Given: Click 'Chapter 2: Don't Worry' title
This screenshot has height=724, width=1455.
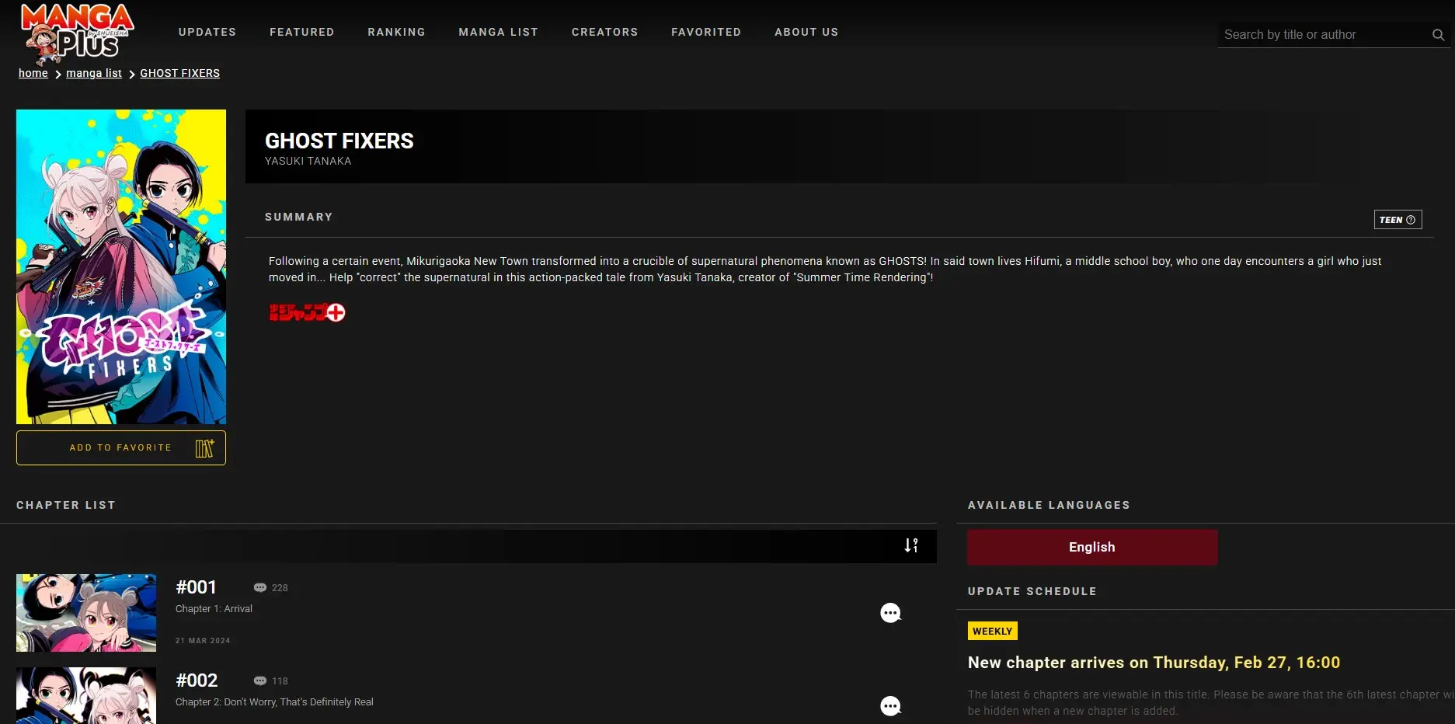Looking at the screenshot, I should pyautogui.click(x=274, y=702).
